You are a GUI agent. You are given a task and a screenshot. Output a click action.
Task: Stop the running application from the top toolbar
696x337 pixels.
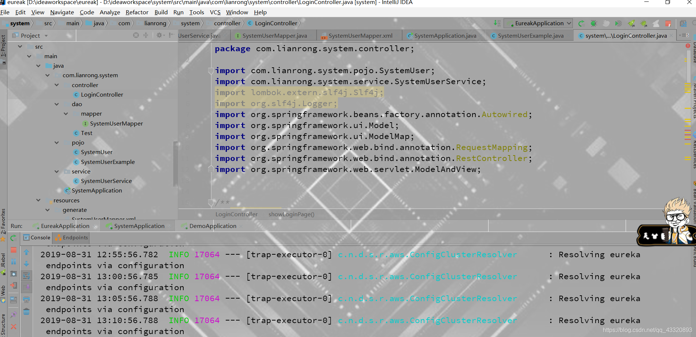coord(668,23)
